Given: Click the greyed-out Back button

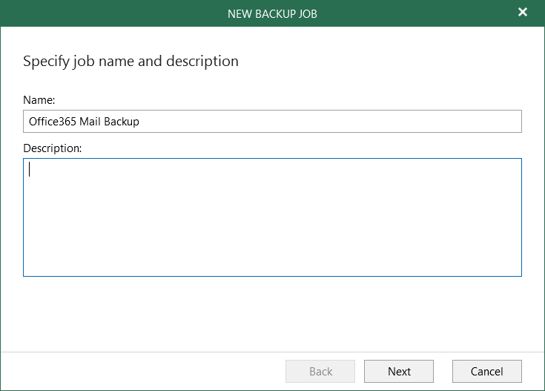Looking at the screenshot, I should (320, 371).
